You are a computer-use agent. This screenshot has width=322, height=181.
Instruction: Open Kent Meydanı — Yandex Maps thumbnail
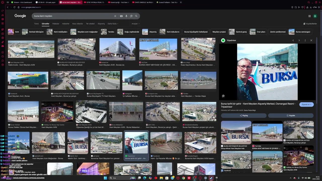[x=198, y=80]
